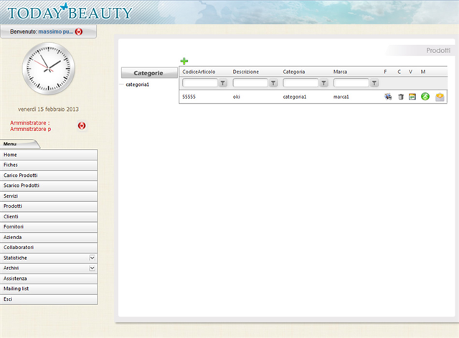
Task: Sort by the Descrizione column header
Action: pos(245,72)
